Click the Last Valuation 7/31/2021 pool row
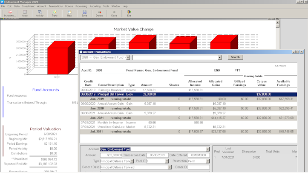This screenshot has width=308, height=191. click(255, 157)
